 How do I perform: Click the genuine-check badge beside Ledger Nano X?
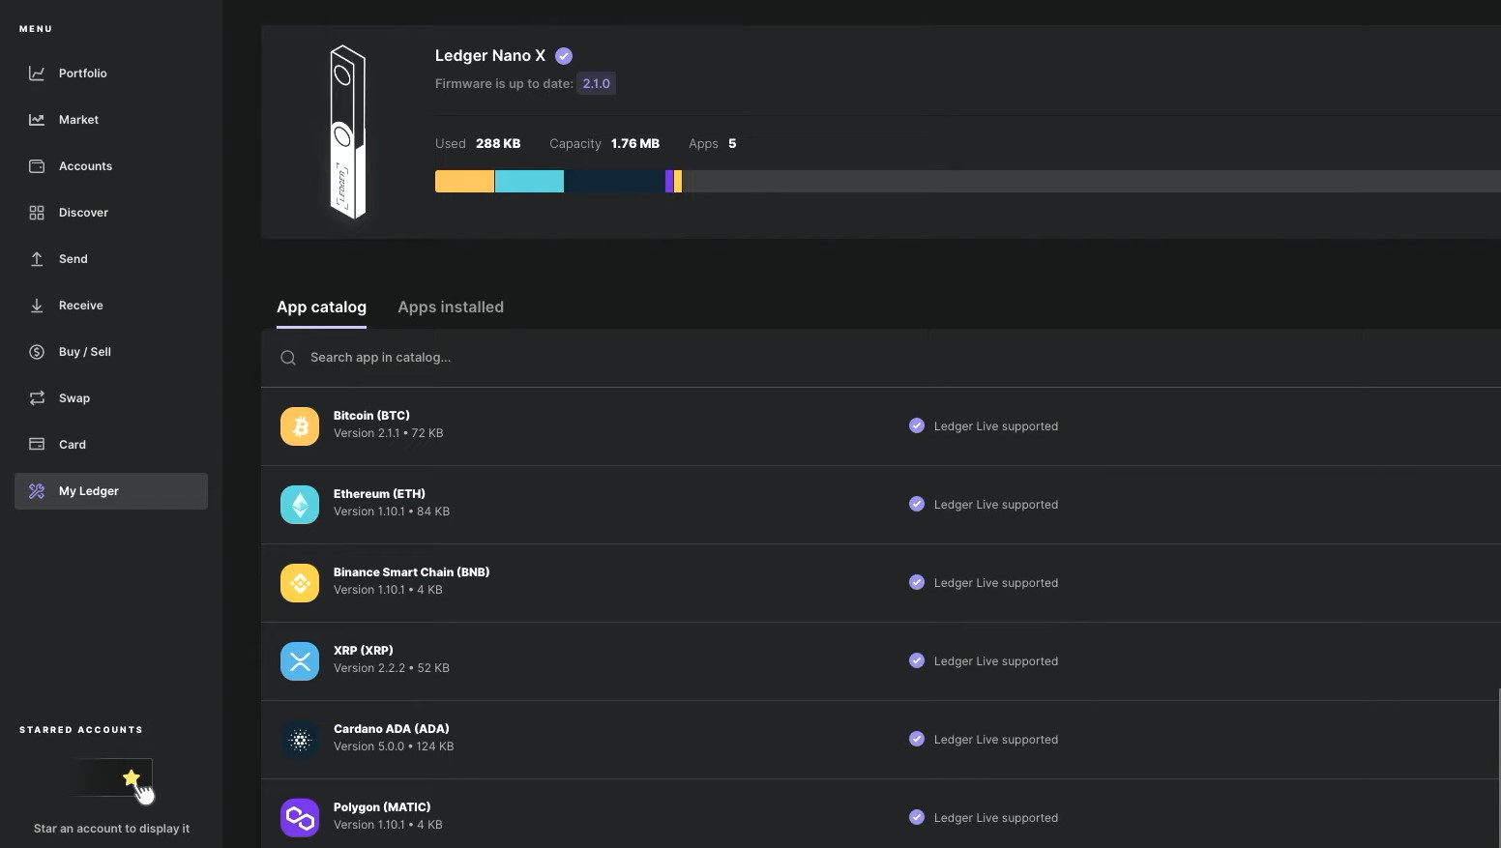564,56
